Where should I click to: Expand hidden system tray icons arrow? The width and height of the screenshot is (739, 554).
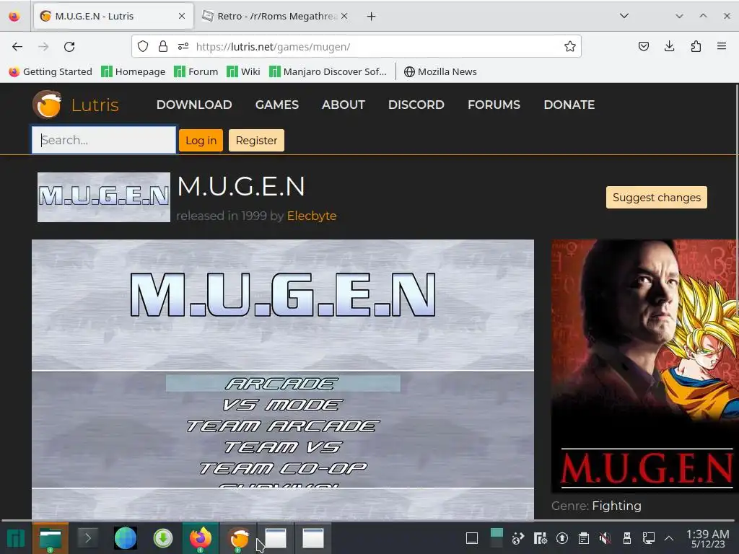tap(669, 538)
